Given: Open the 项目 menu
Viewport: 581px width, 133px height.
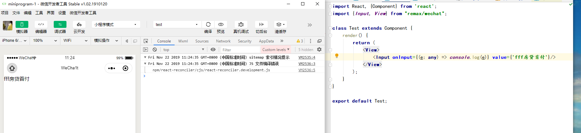Looking at the screenshot, I should 5,13.
